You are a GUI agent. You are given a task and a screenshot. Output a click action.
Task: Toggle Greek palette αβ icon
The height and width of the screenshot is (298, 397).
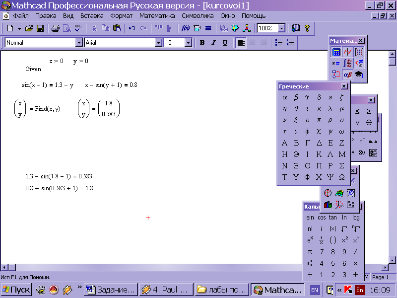(x=348, y=75)
